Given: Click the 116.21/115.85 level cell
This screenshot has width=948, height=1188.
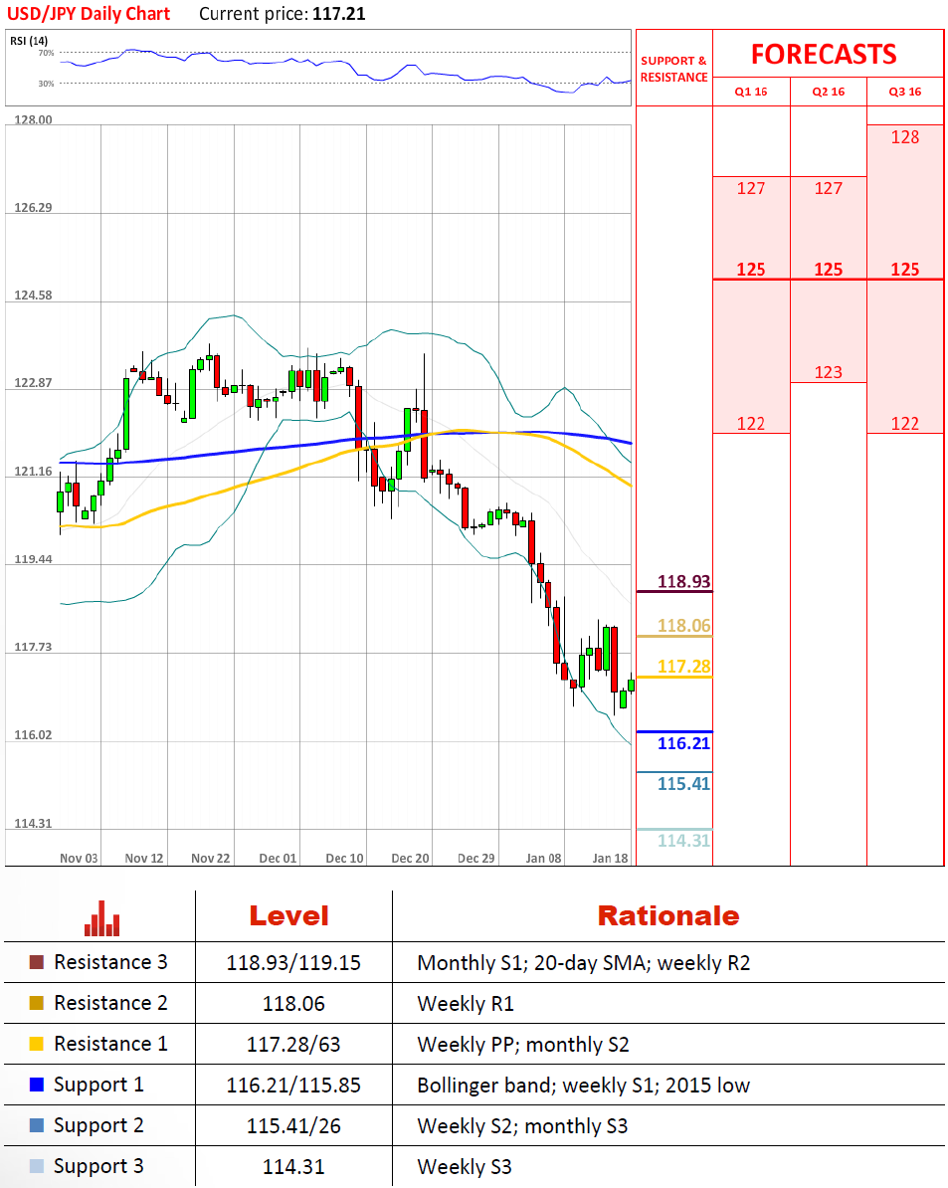Looking at the screenshot, I should (293, 1086).
